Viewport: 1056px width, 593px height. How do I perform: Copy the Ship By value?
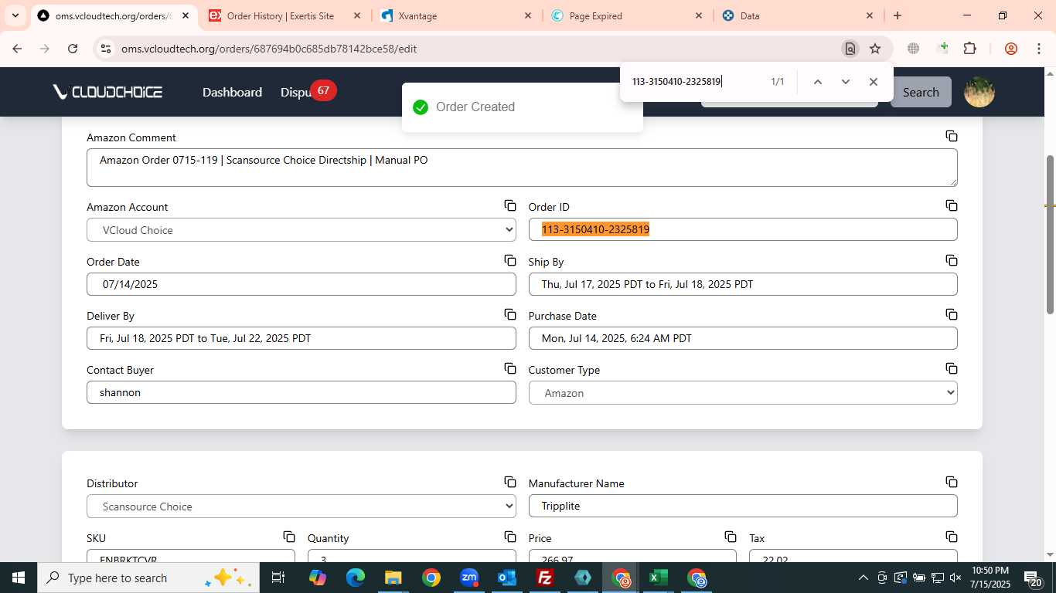[952, 261]
